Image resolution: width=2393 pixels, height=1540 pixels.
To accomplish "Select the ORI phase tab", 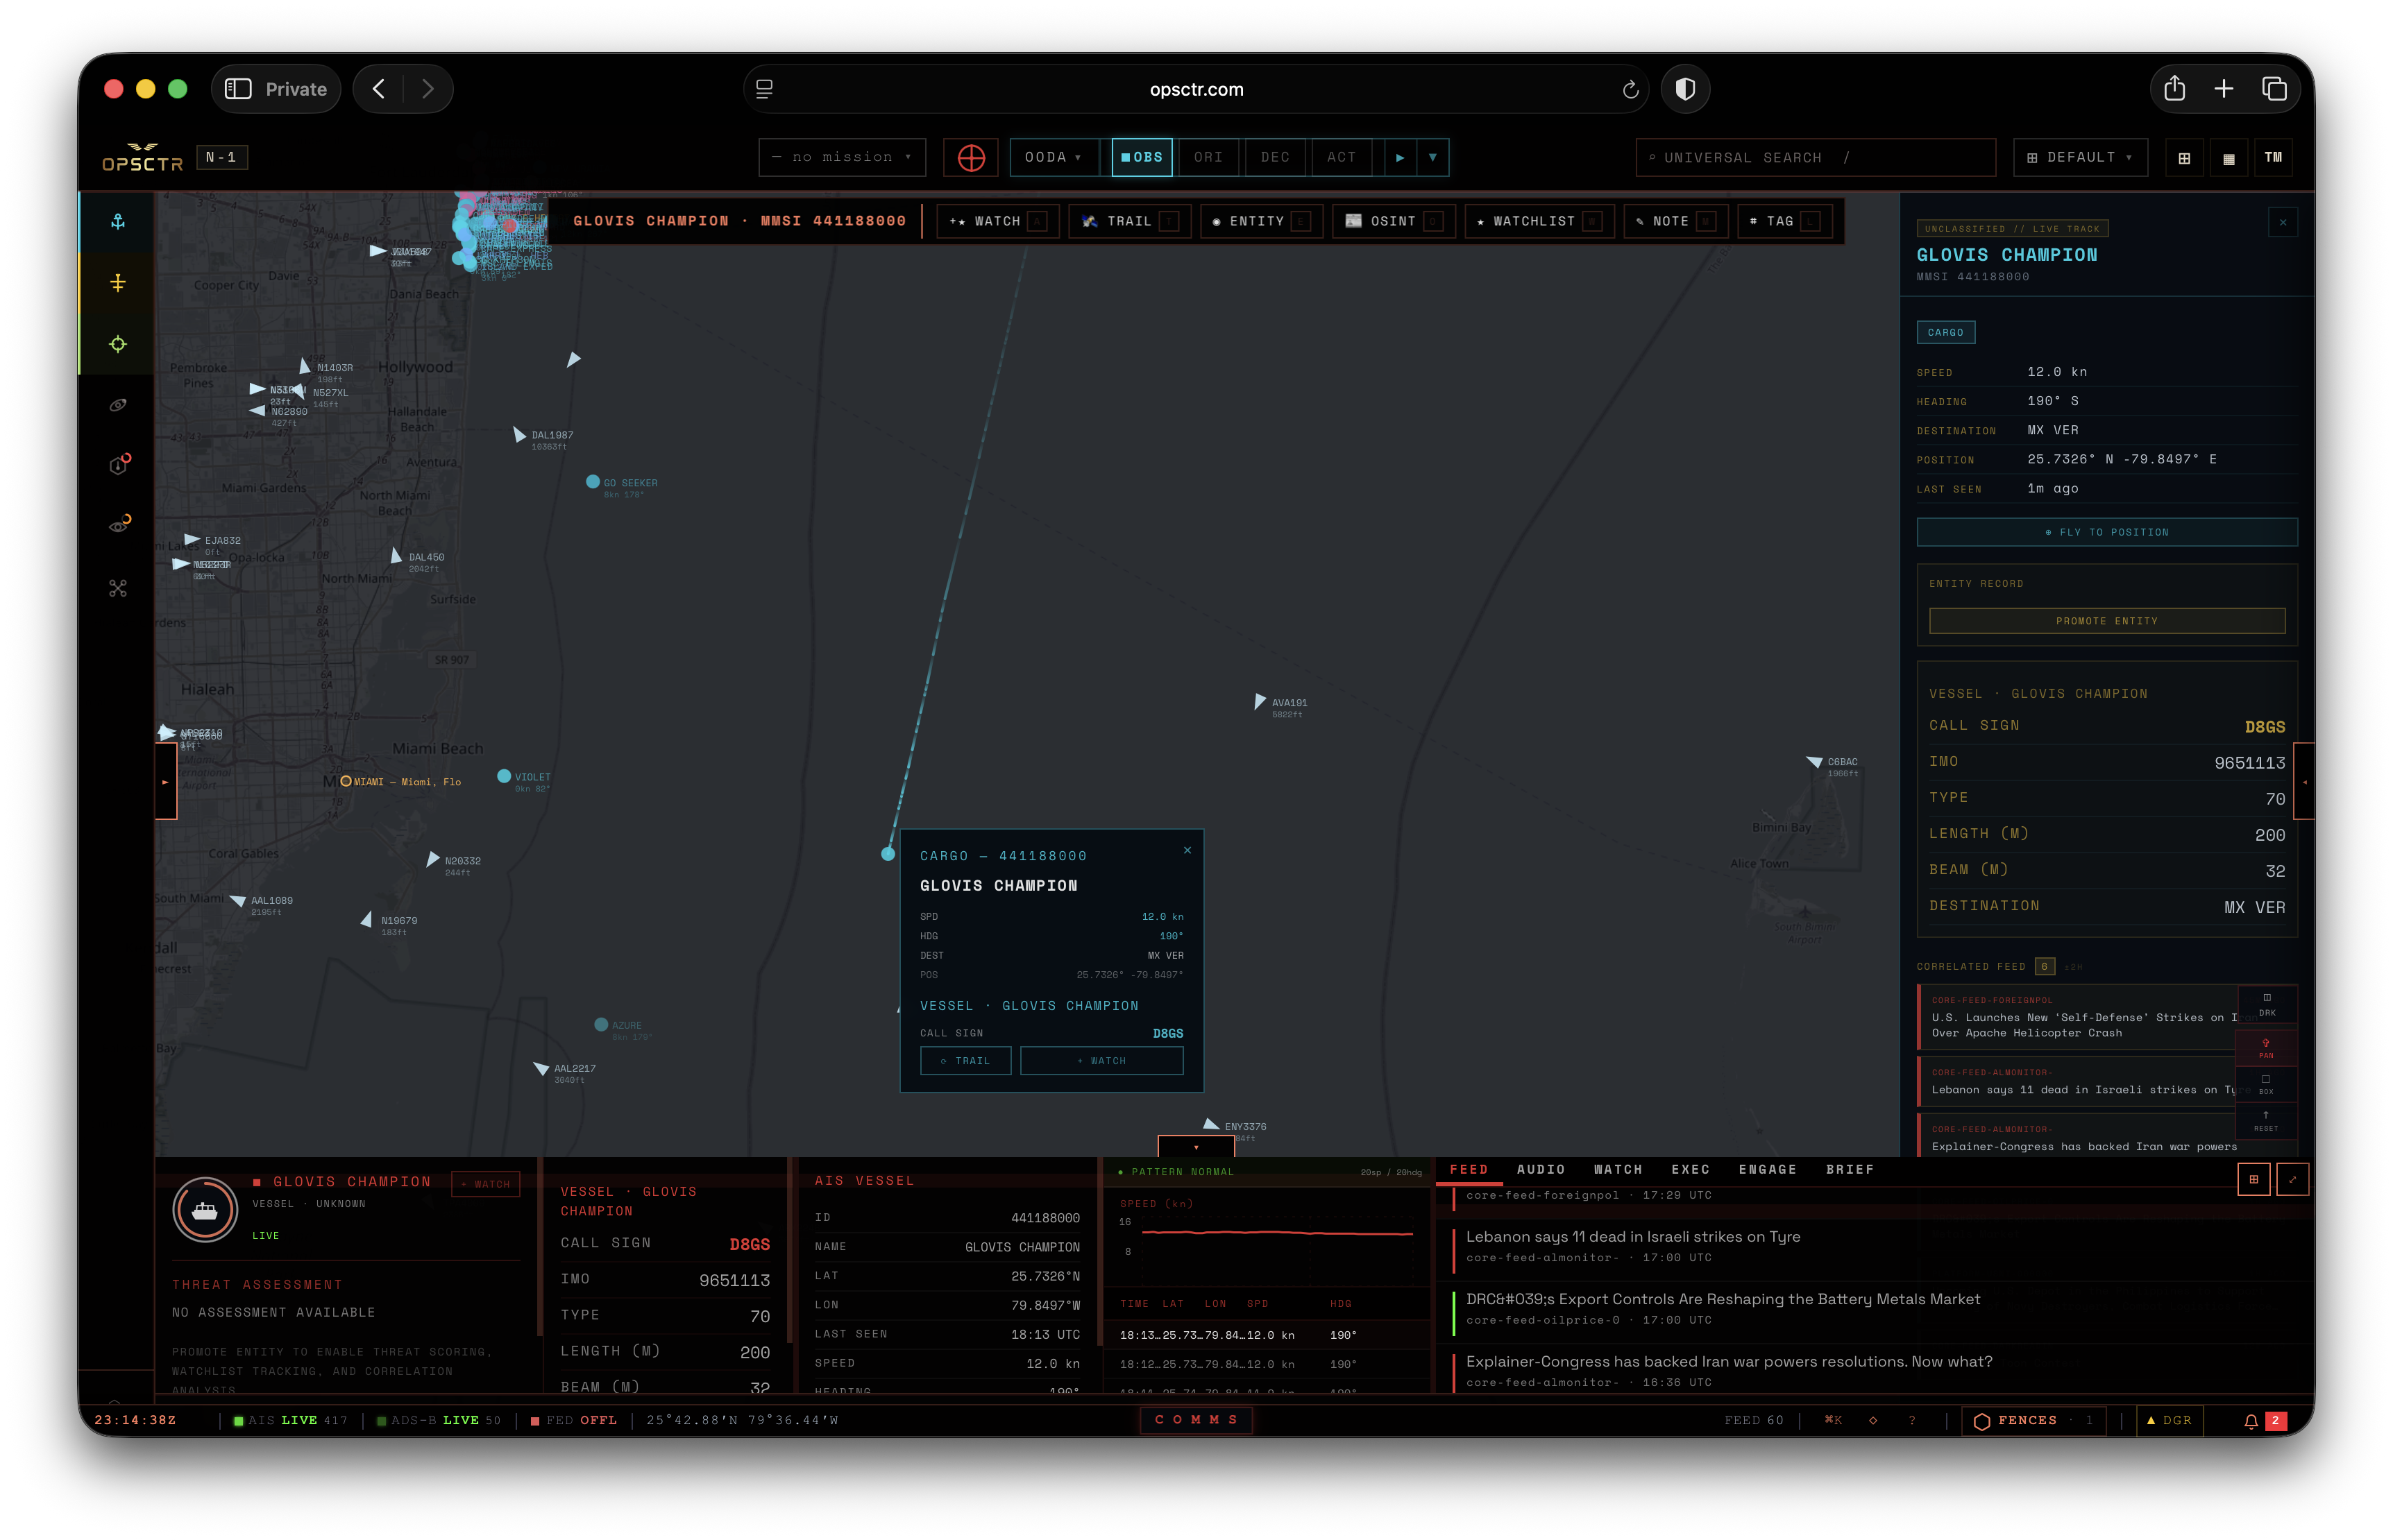I will point(1208,157).
